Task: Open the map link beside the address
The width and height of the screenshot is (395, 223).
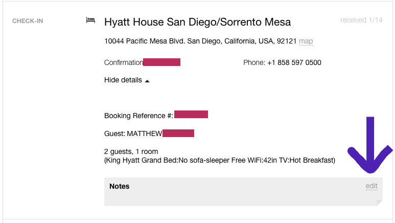Action: (x=306, y=41)
